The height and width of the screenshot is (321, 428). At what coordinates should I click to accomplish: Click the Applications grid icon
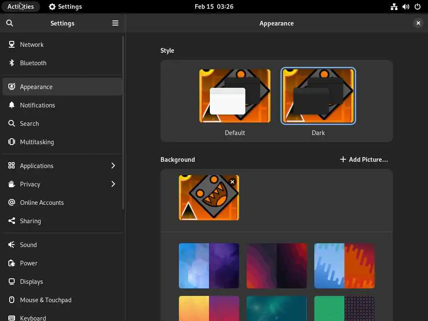pyautogui.click(x=11, y=166)
